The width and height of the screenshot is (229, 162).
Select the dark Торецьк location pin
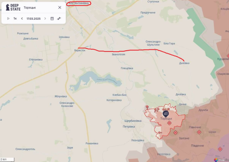(x=166, y=114)
